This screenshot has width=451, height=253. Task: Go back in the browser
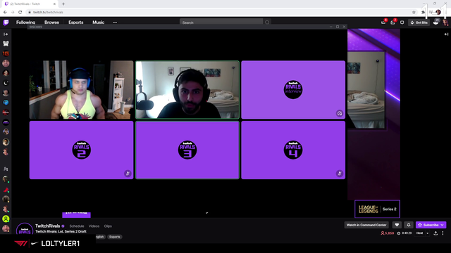5,12
